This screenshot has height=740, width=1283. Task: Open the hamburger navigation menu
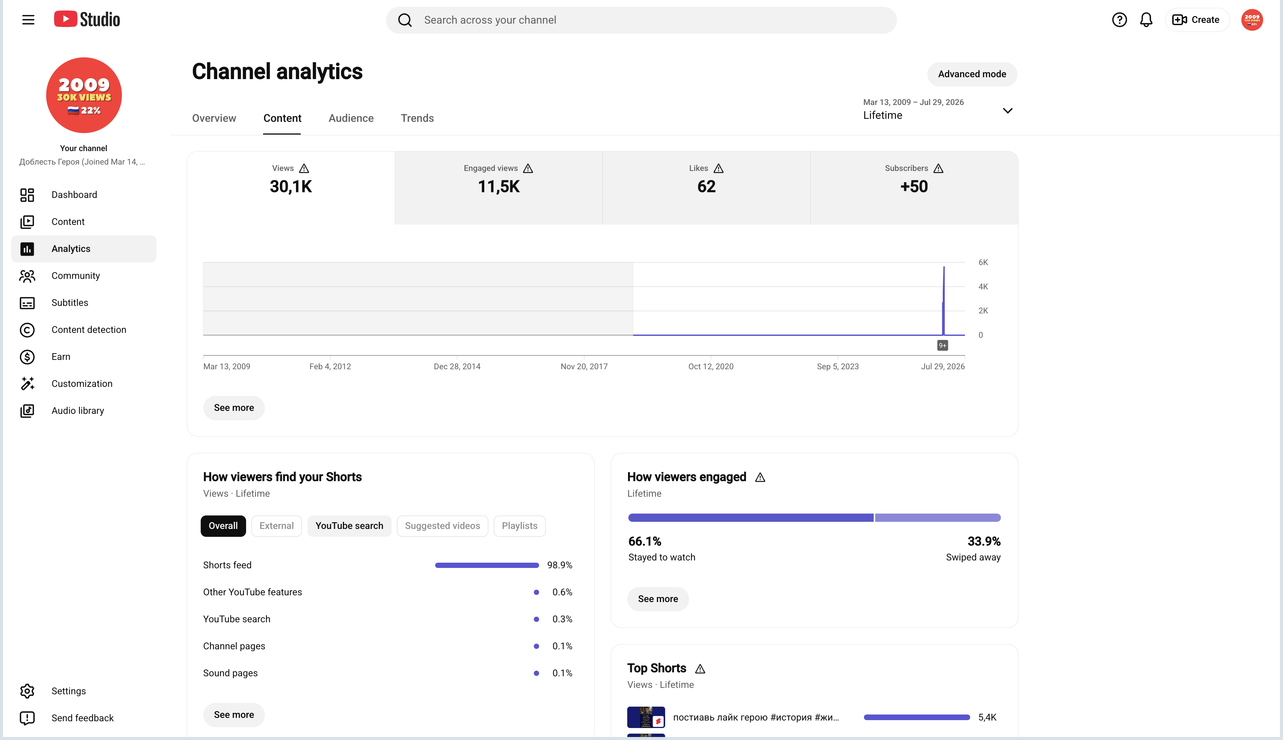click(x=29, y=20)
